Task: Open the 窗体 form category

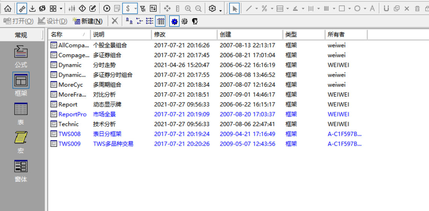Action: pos(21,171)
